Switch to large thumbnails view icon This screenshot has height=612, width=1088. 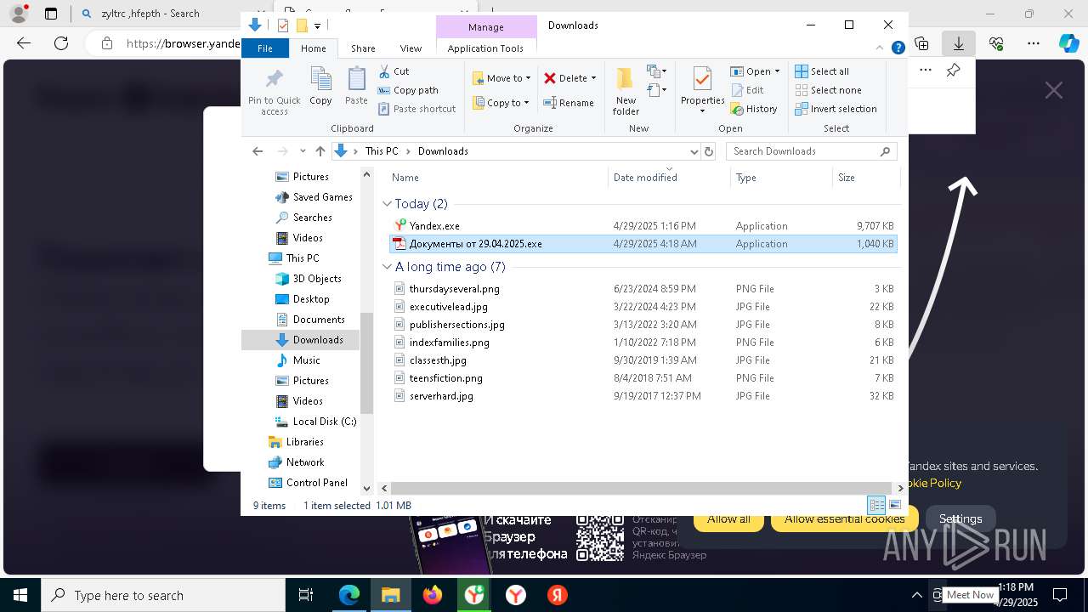[x=894, y=505]
